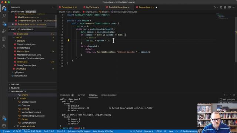
Task: Open the OUTPUT panel tab
Action: tap(81, 95)
